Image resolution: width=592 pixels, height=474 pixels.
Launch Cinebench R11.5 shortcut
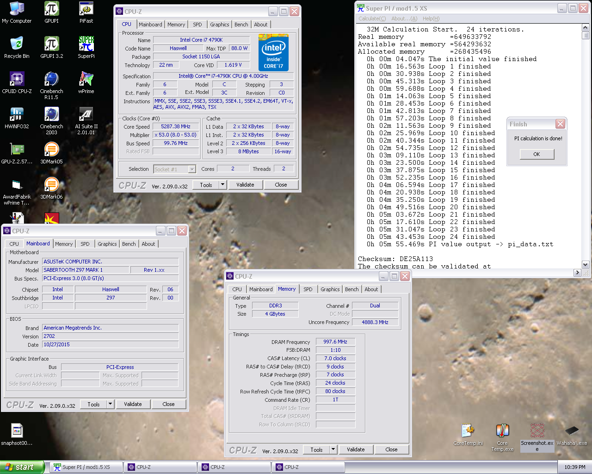pyautogui.click(x=51, y=86)
